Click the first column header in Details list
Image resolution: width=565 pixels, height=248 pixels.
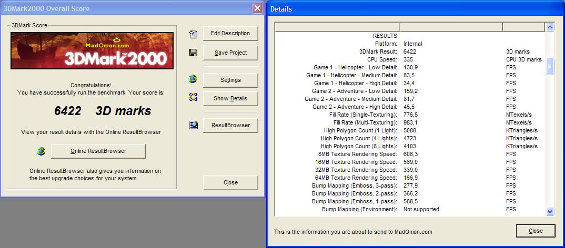337,27
